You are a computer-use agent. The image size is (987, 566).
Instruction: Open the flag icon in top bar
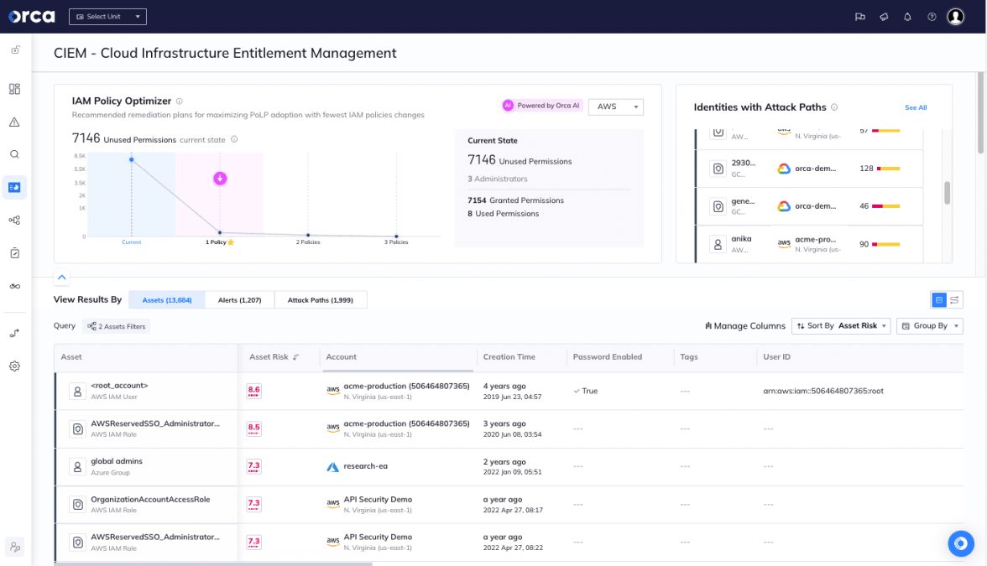click(x=859, y=17)
